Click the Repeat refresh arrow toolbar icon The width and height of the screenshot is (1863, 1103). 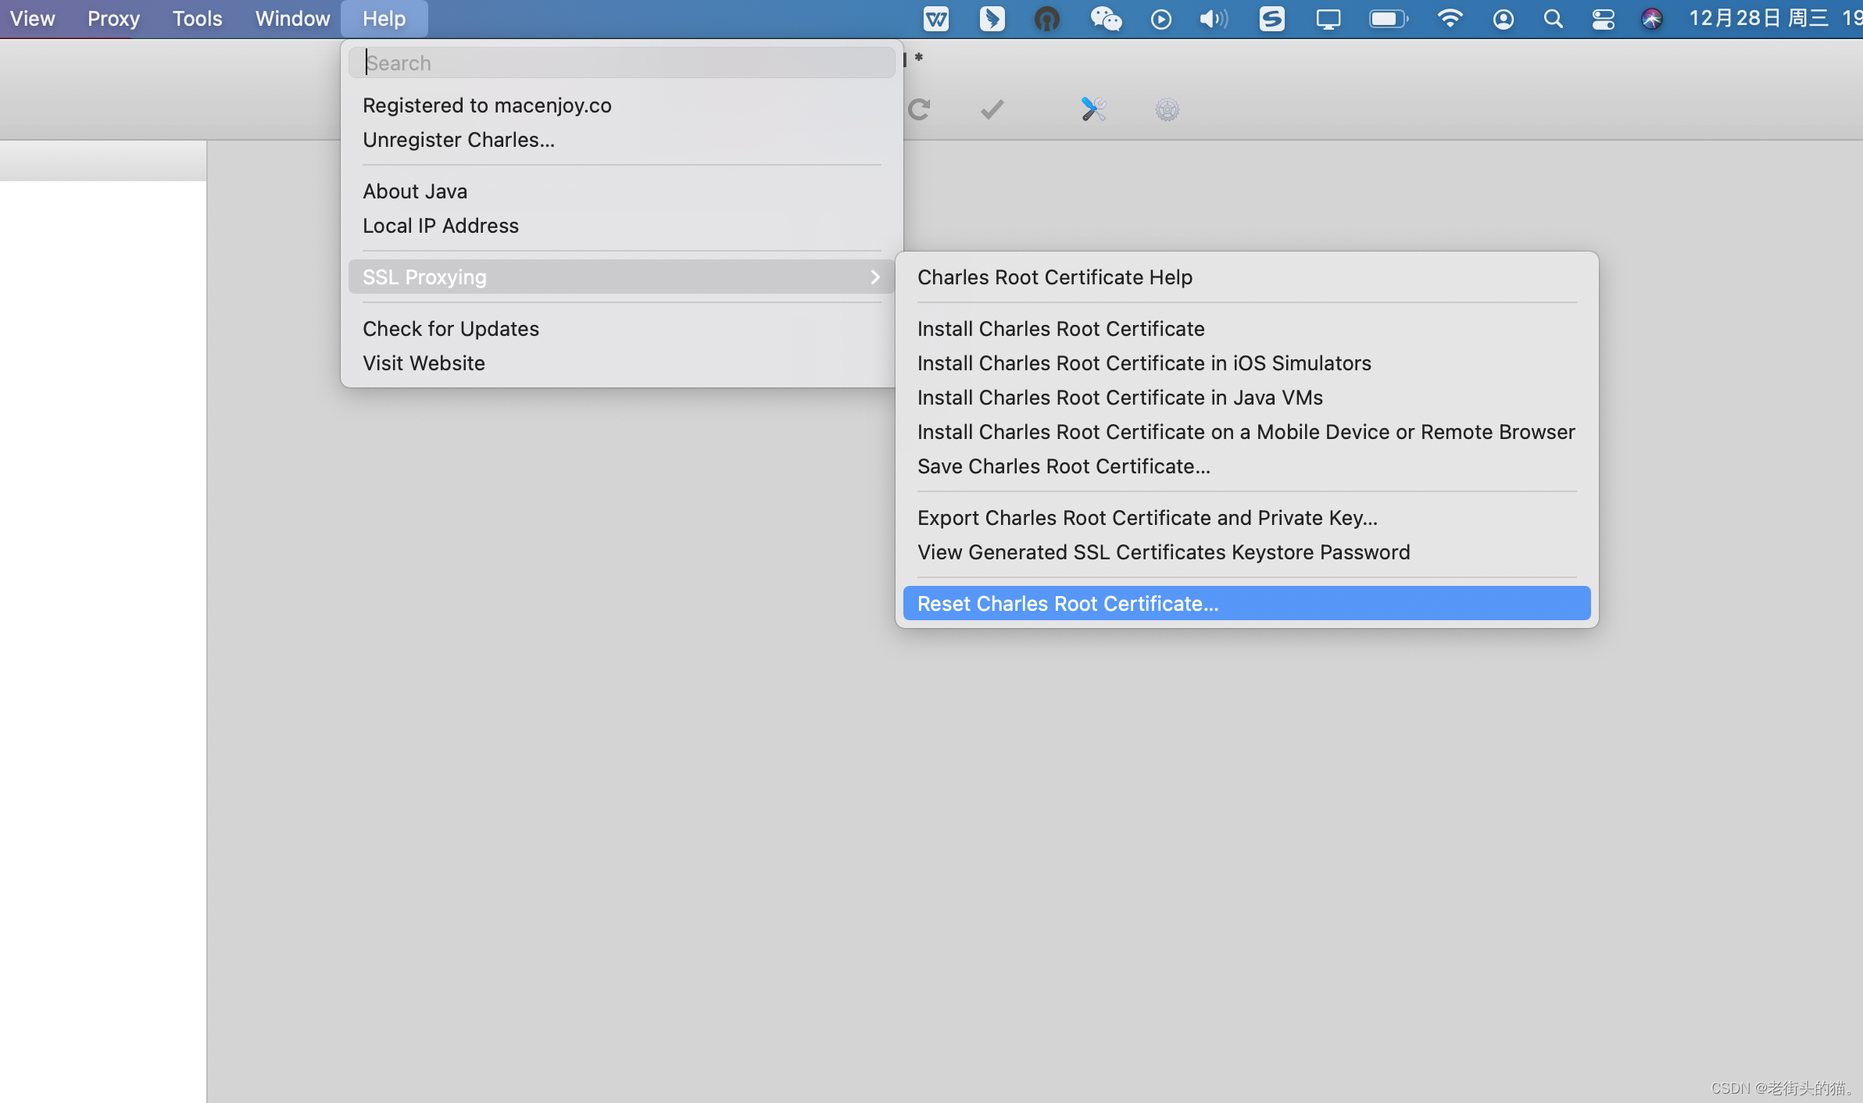click(x=919, y=109)
